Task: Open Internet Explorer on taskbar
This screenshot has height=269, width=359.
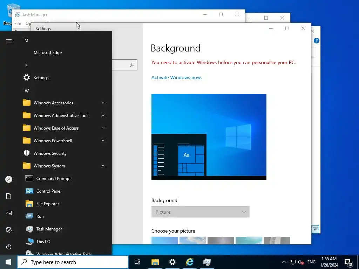Action: click(x=190, y=262)
